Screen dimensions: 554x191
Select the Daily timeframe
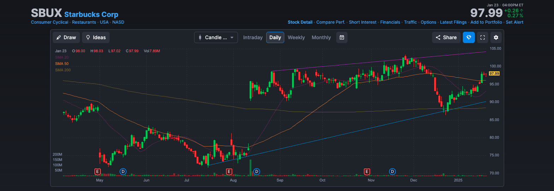coord(275,37)
